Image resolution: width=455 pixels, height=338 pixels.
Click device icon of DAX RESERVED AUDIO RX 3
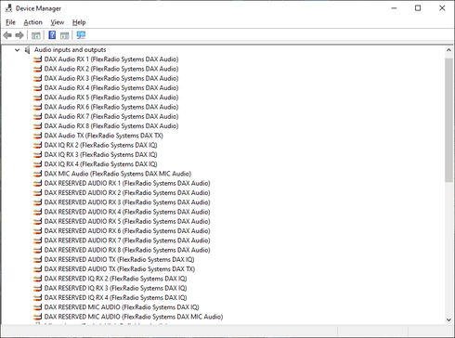point(37,202)
